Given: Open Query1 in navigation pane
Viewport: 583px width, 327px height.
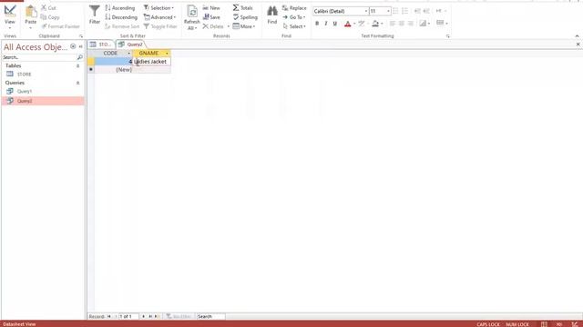Looking at the screenshot, I should tap(25, 91).
